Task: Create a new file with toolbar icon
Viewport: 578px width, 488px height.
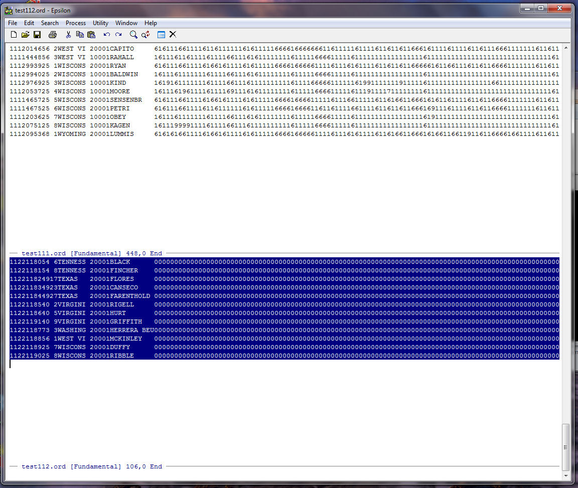Action: point(14,35)
